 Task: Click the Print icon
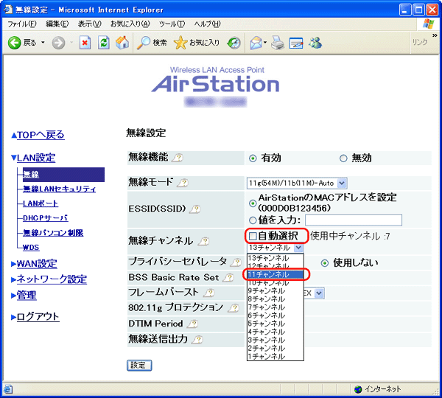point(278,43)
